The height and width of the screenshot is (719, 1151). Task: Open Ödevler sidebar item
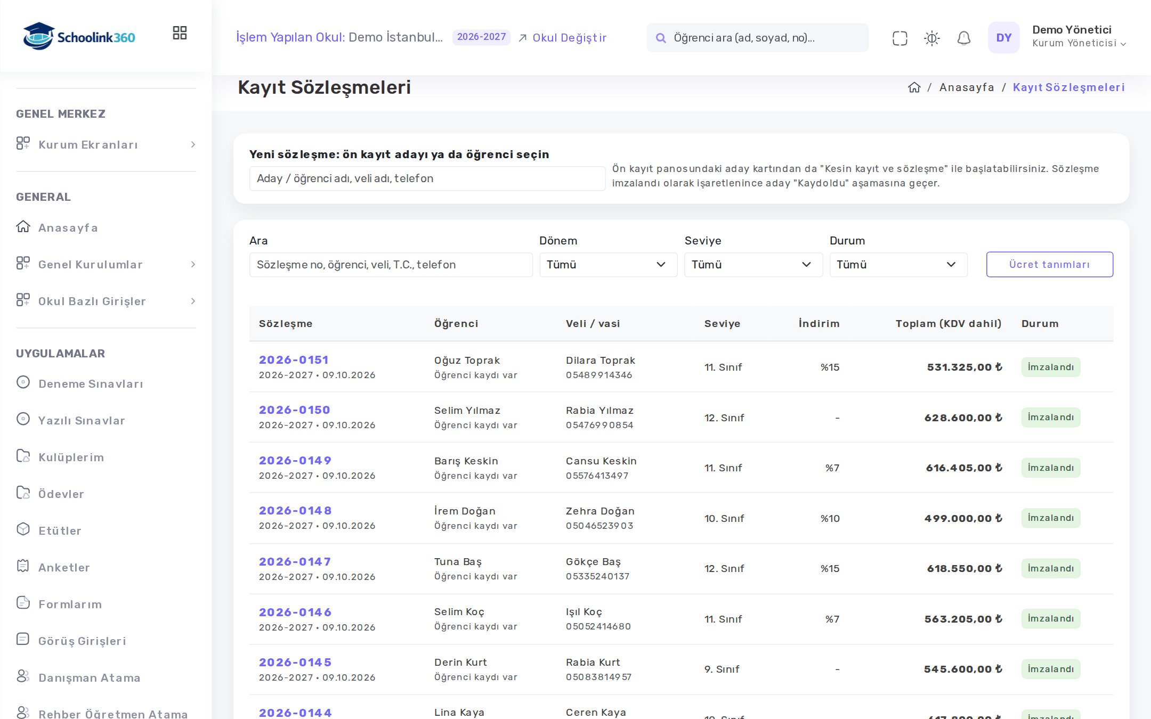(x=61, y=494)
